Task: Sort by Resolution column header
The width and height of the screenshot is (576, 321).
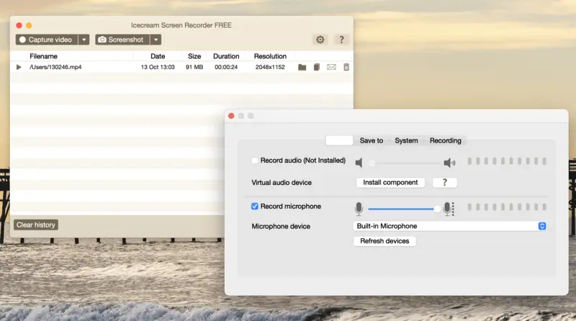Action: click(270, 56)
